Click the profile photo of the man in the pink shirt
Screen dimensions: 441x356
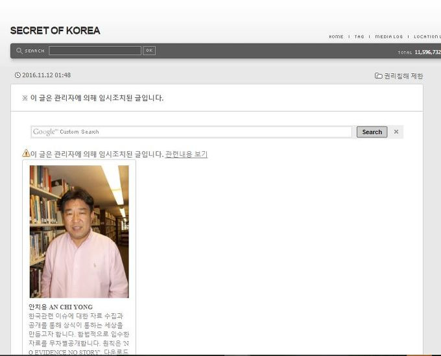tap(79, 231)
